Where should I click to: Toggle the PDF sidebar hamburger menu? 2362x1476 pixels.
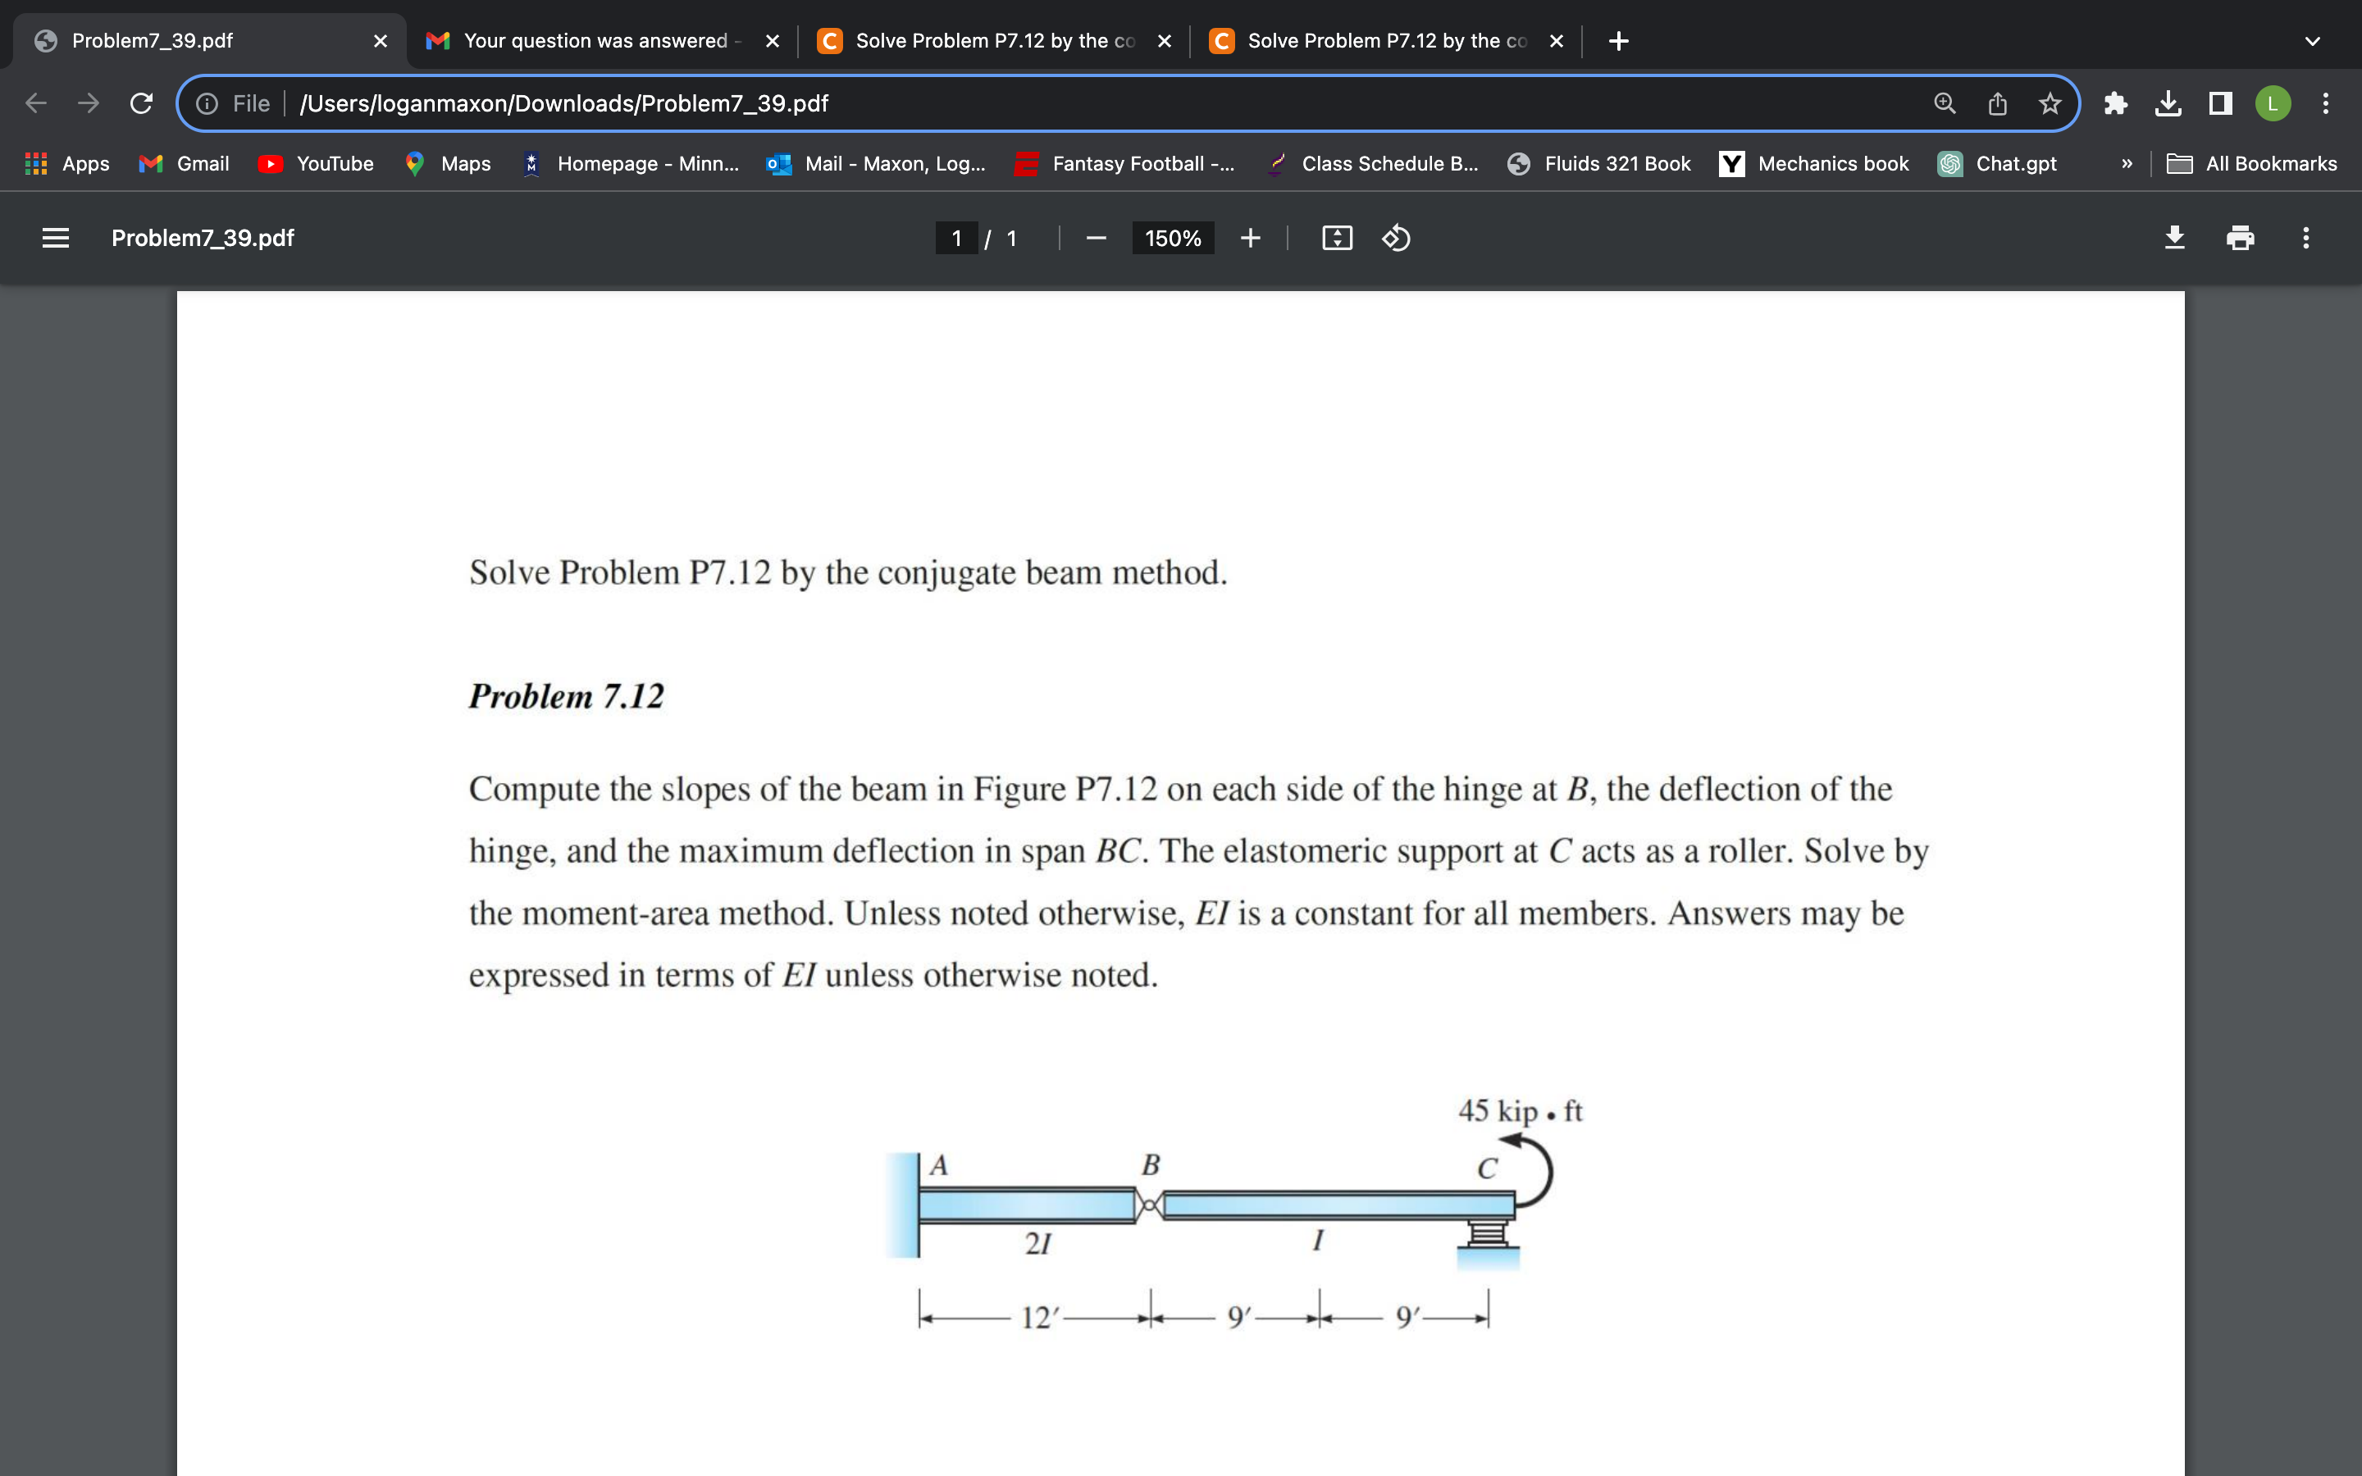56,238
